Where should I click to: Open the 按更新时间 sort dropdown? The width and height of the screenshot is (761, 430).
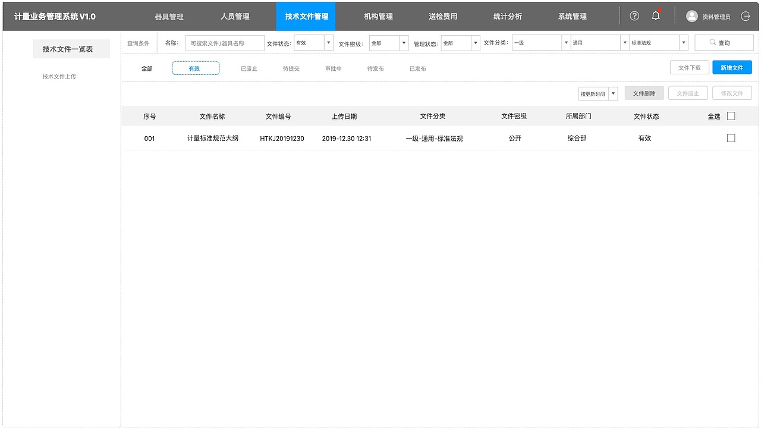click(x=598, y=94)
